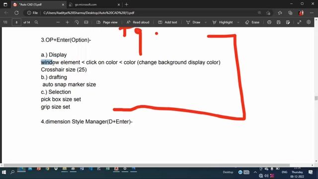Click the 'a.) Display' line

[x=54, y=55]
